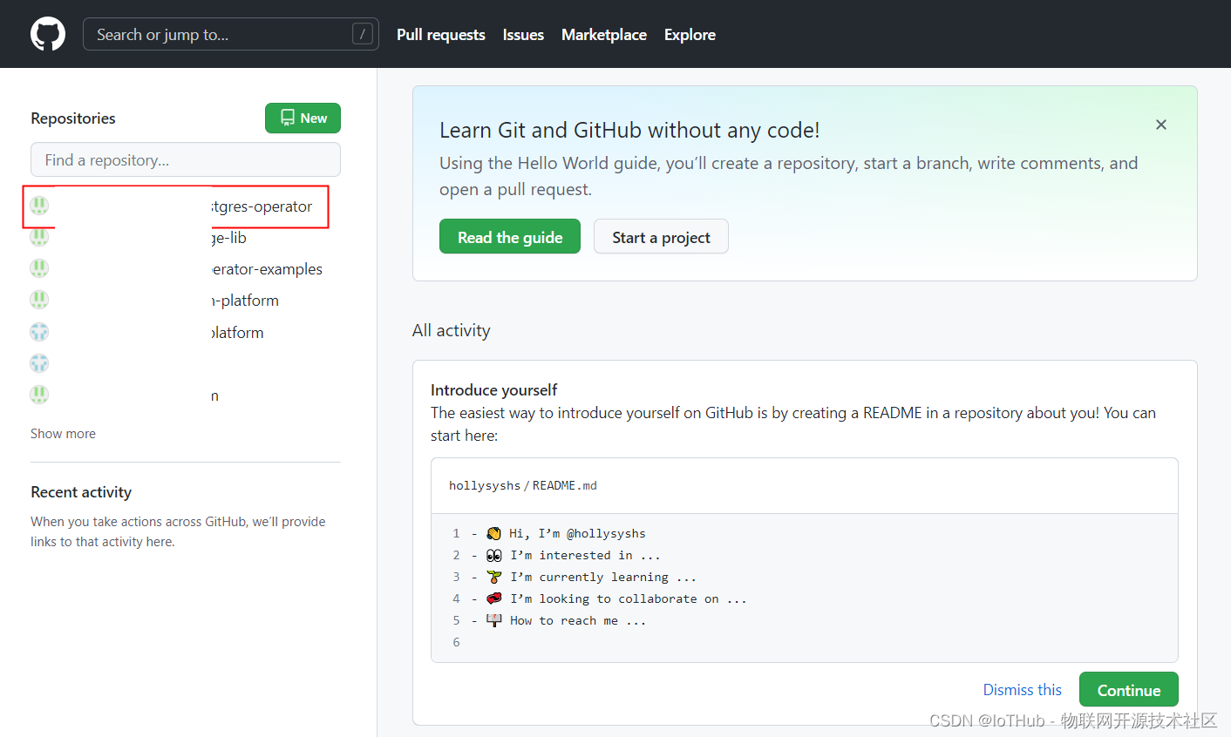1231x737 pixels.
Task: Open the repository link ending in -platform
Action: (x=245, y=301)
